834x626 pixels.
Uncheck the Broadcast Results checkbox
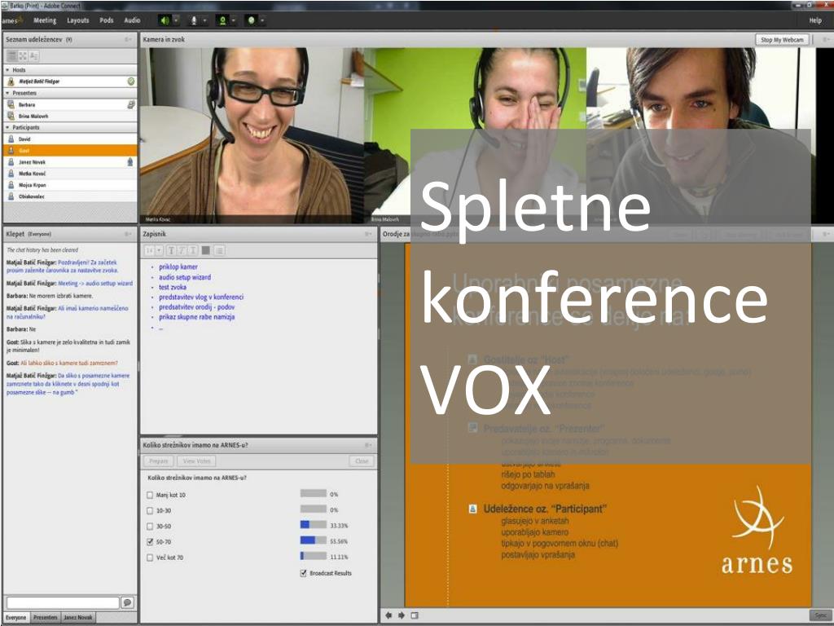[303, 573]
